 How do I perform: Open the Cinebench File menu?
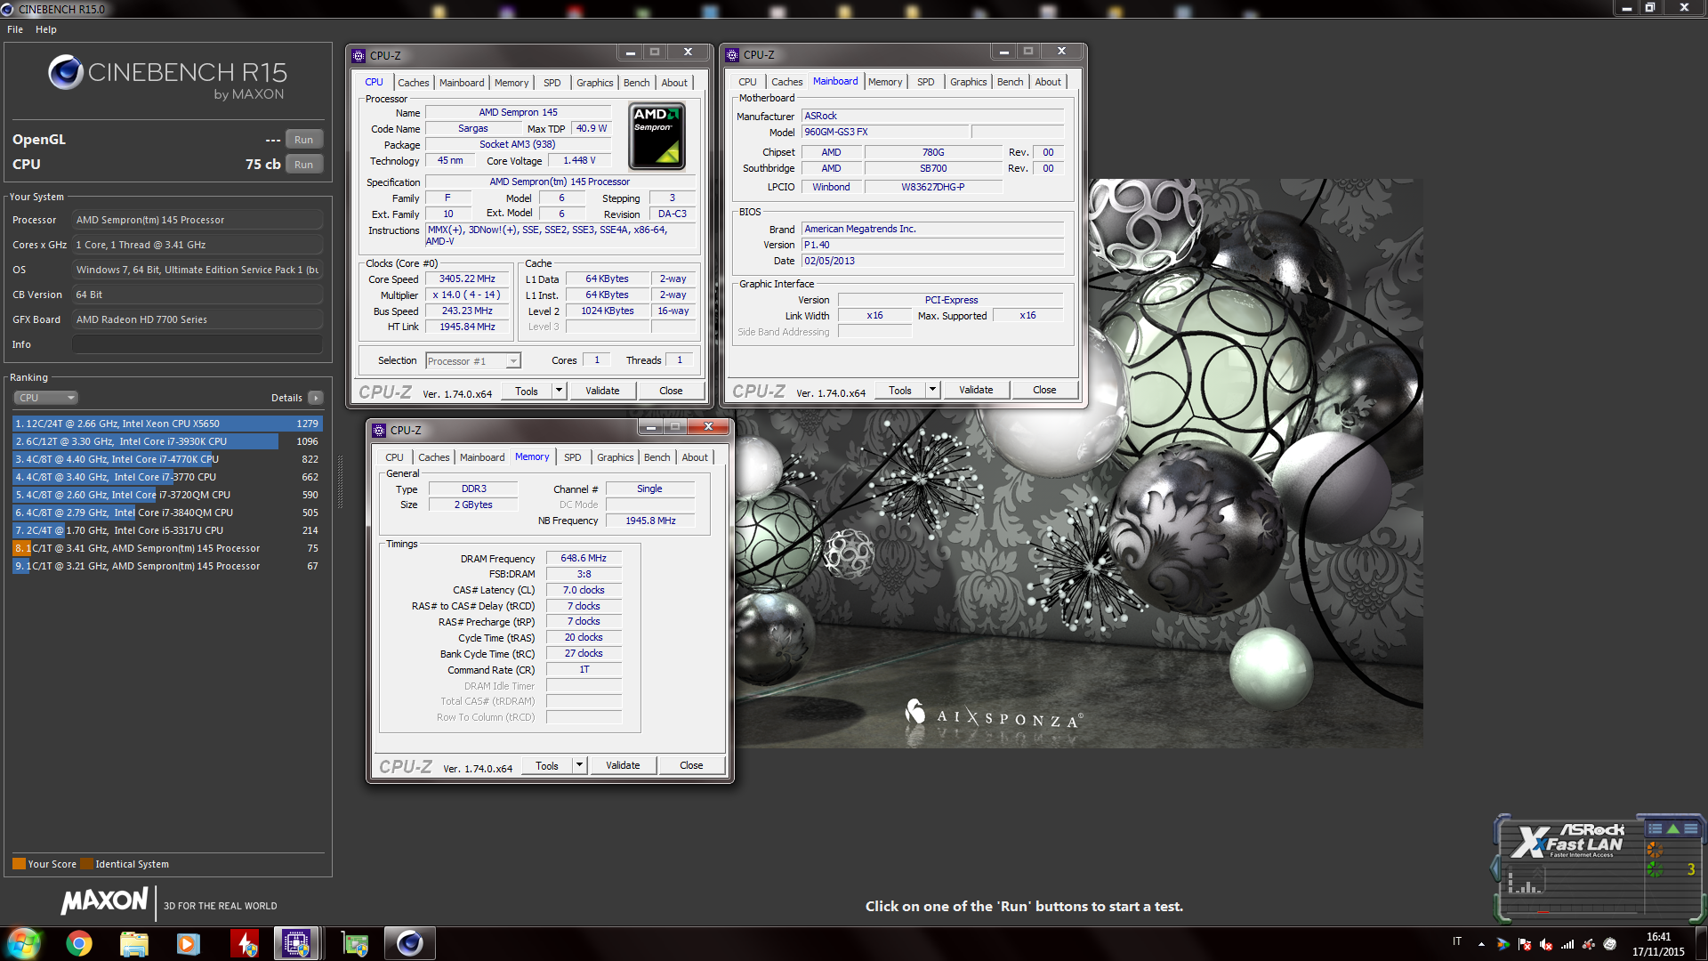tap(15, 29)
